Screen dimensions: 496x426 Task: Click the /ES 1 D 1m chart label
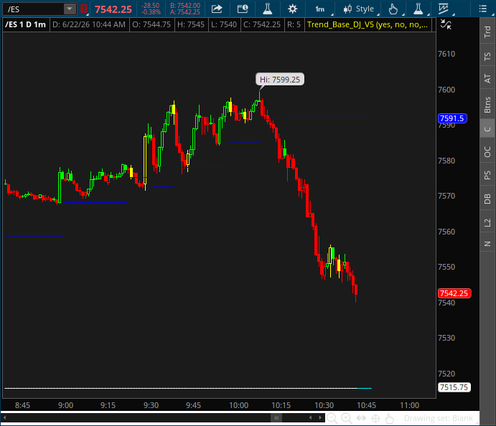pos(25,24)
